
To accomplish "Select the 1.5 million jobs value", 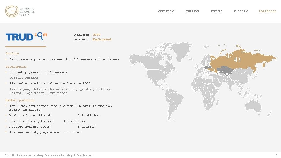I will 88,116.
